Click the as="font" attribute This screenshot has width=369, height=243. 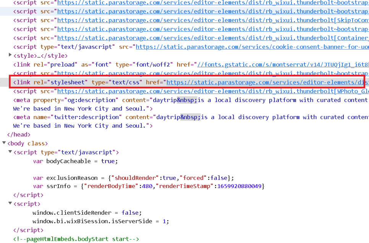point(96,65)
